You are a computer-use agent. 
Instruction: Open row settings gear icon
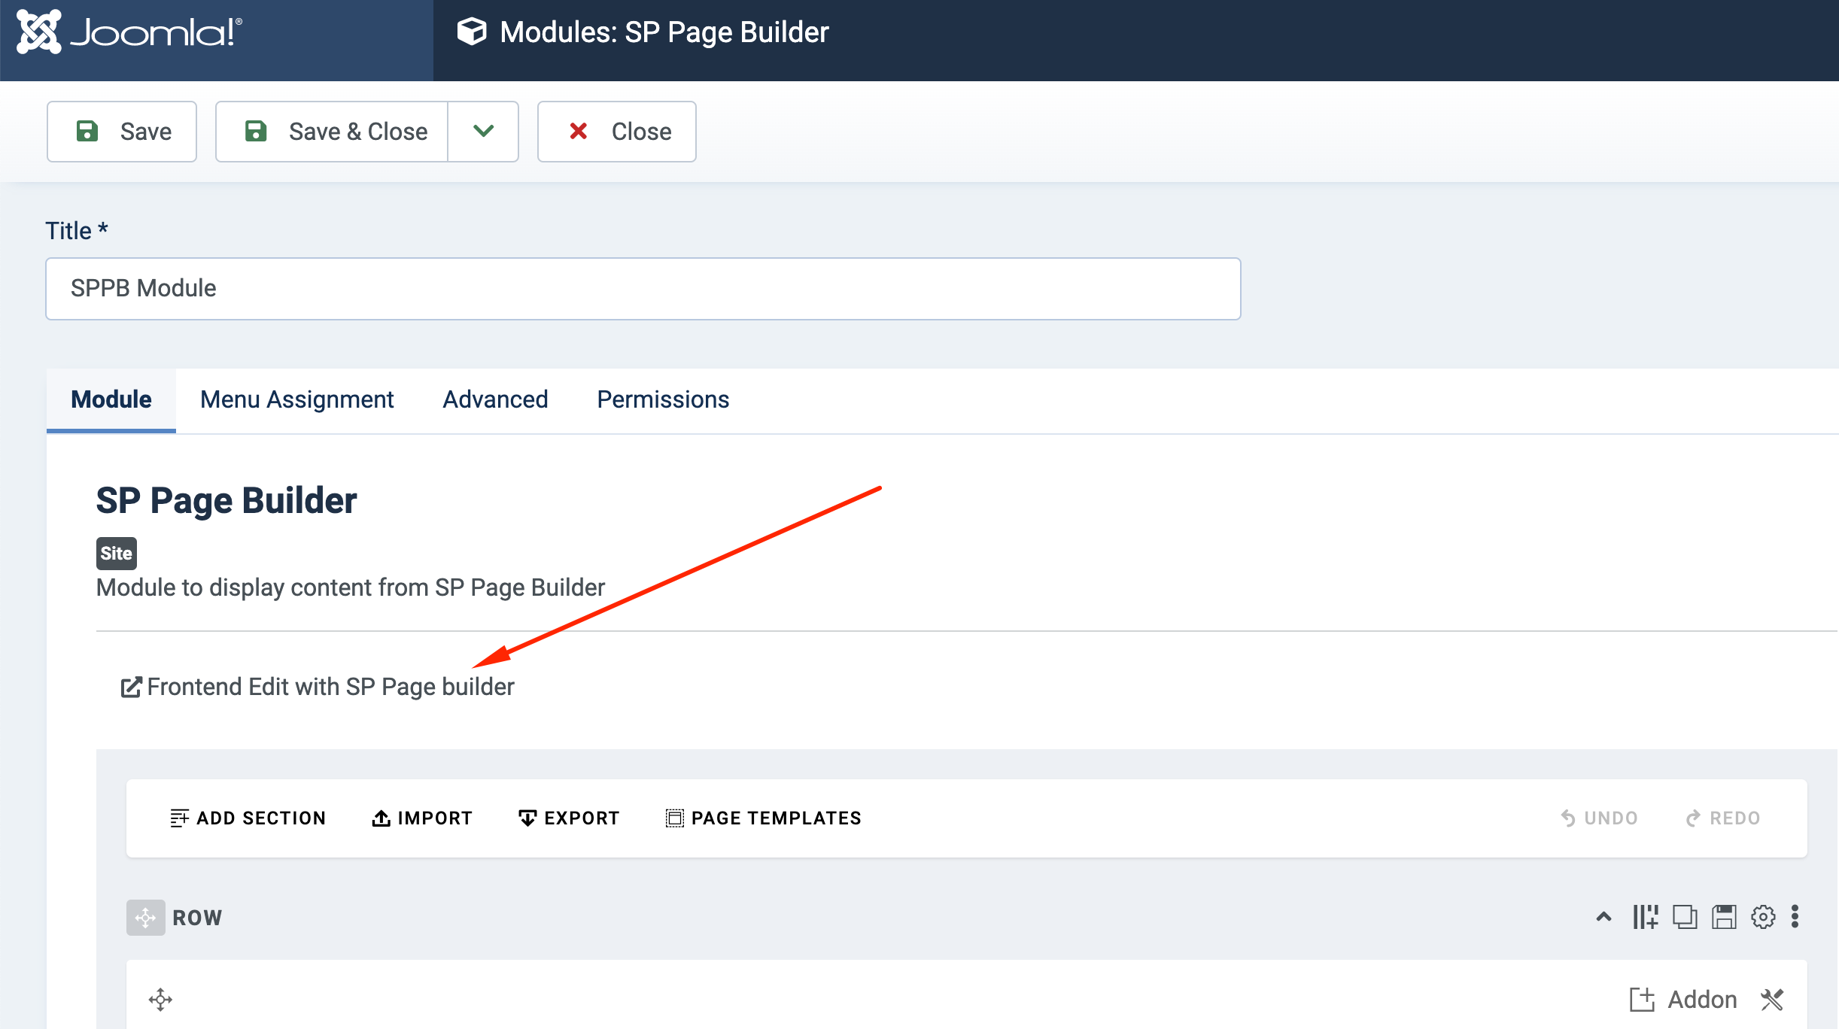point(1763,917)
